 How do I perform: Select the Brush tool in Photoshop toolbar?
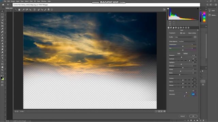point(2,35)
